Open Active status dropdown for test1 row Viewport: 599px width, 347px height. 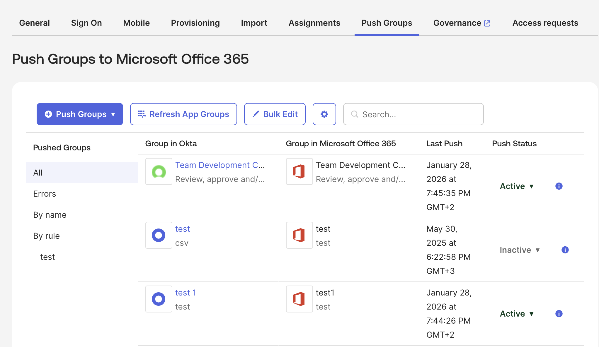click(517, 314)
